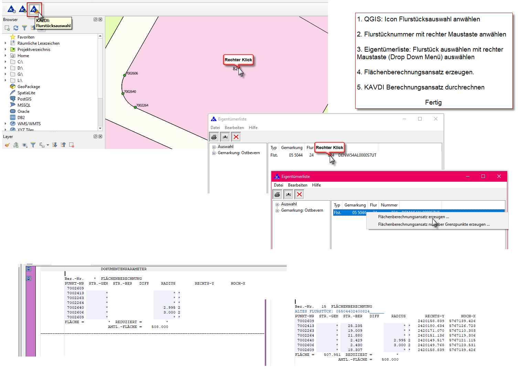
Task: Expand the Home node in the Browser tree
Action: pyautogui.click(x=6, y=56)
